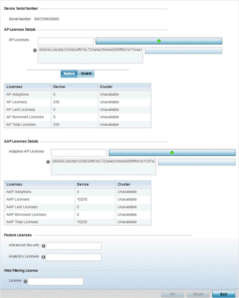Click info icon beside AP license key
239x298 pixels.
(x=35, y=50)
